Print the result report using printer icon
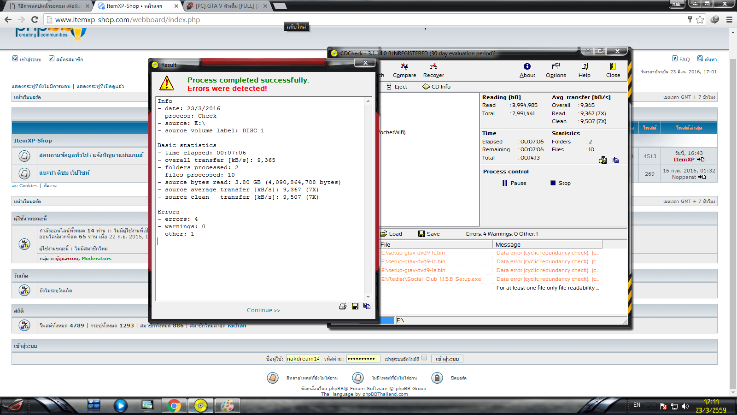This screenshot has width=737, height=415. click(x=343, y=306)
